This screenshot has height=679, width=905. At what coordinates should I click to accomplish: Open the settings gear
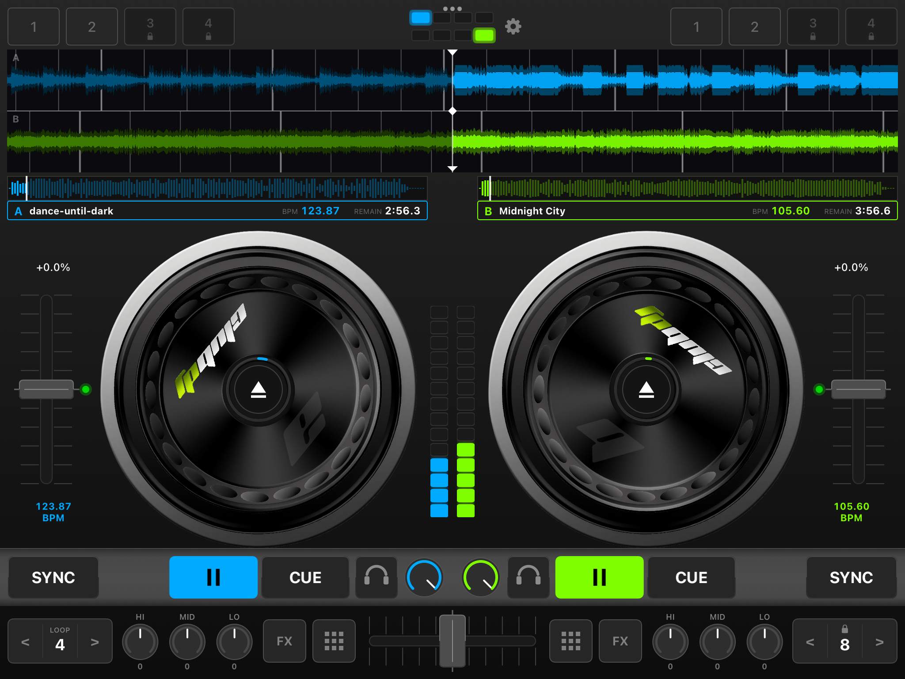click(x=514, y=27)
